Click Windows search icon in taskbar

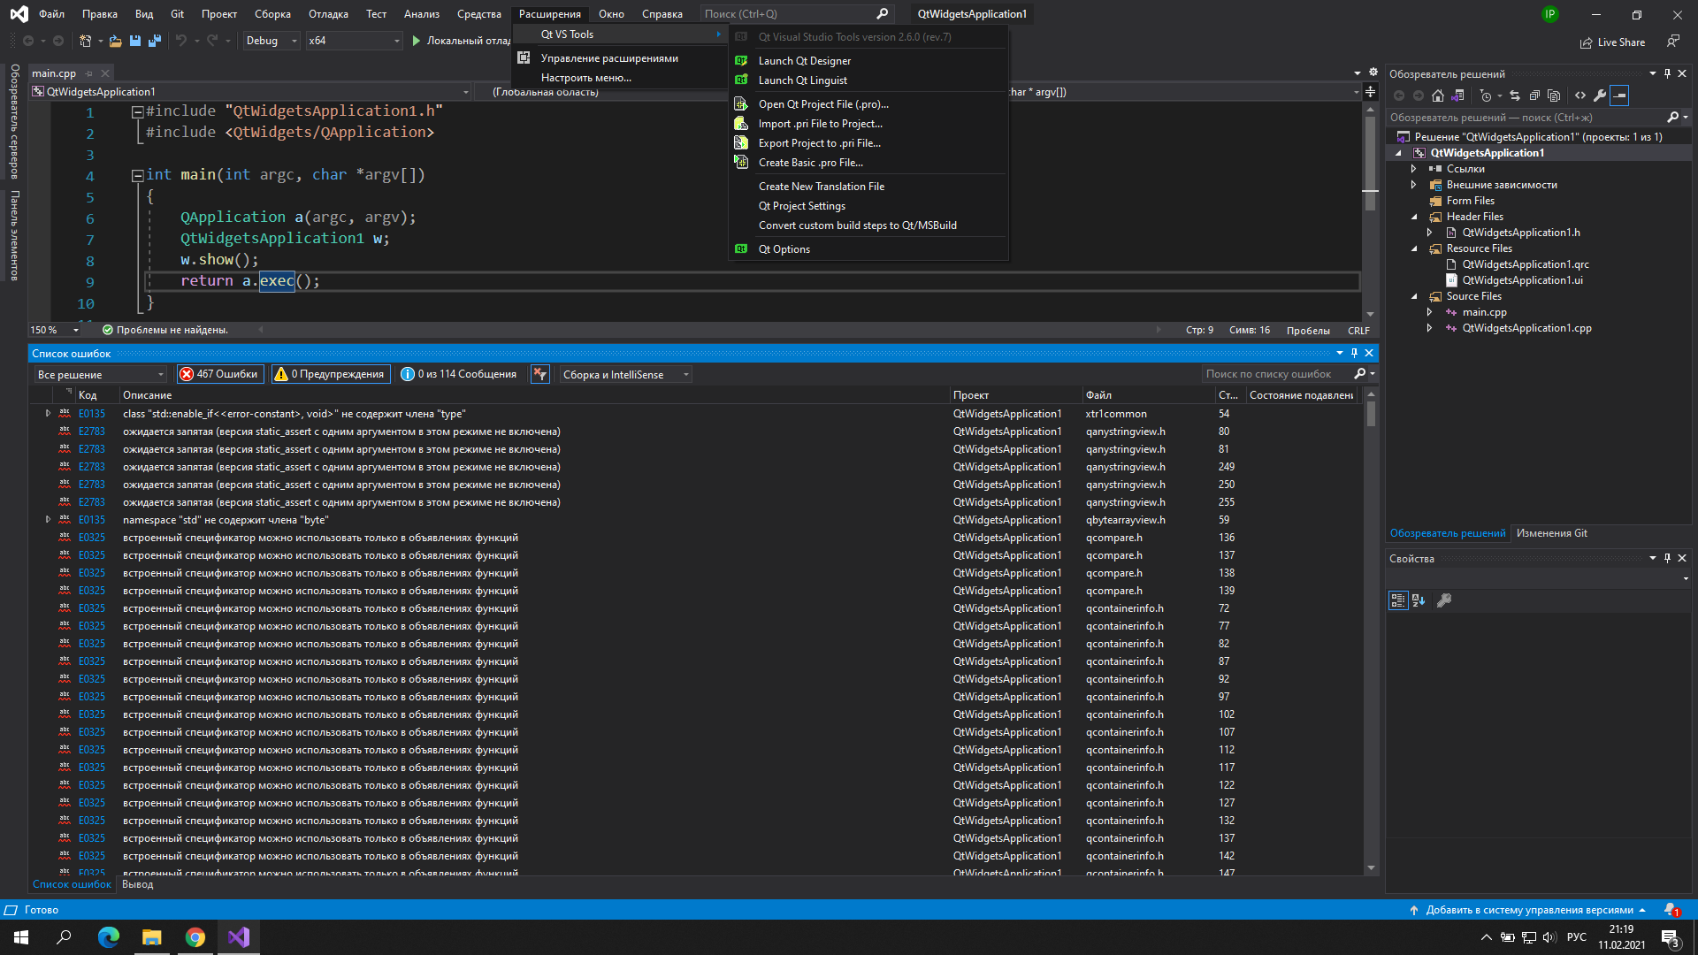[x=64, y=937]
